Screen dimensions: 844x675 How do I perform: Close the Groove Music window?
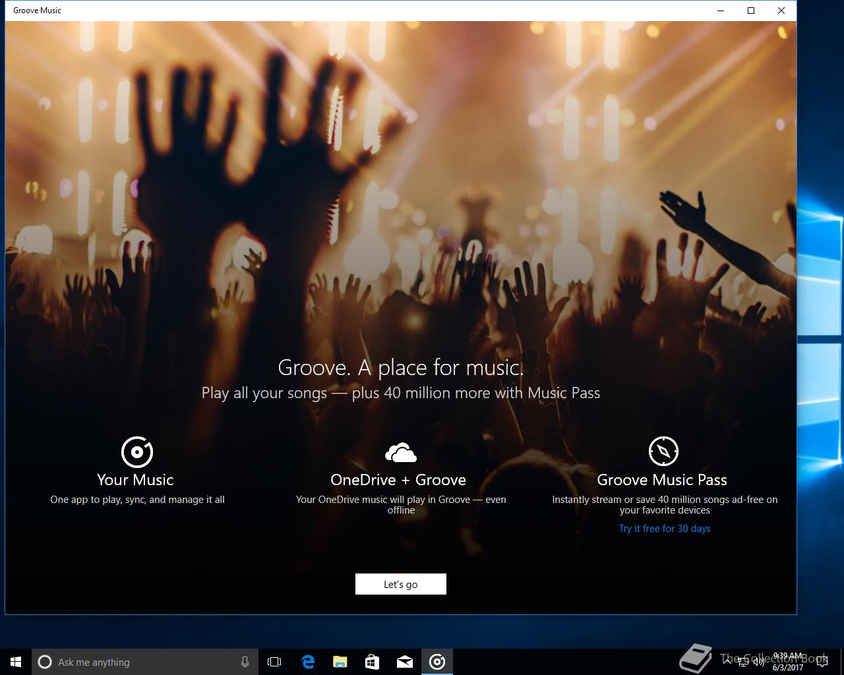[x=781, y=11]
